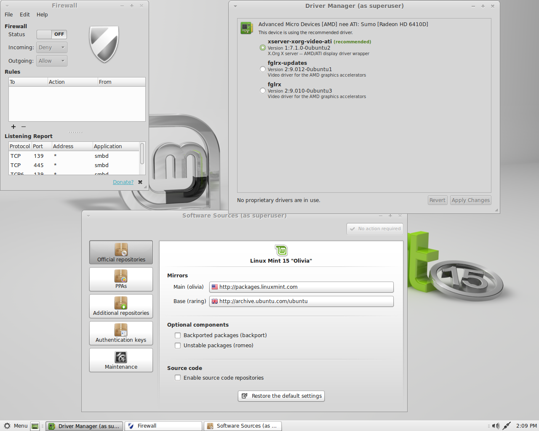539x431 pixels.
Task: Click Apply Changes in Driver Manager
Action: [471, 200]
